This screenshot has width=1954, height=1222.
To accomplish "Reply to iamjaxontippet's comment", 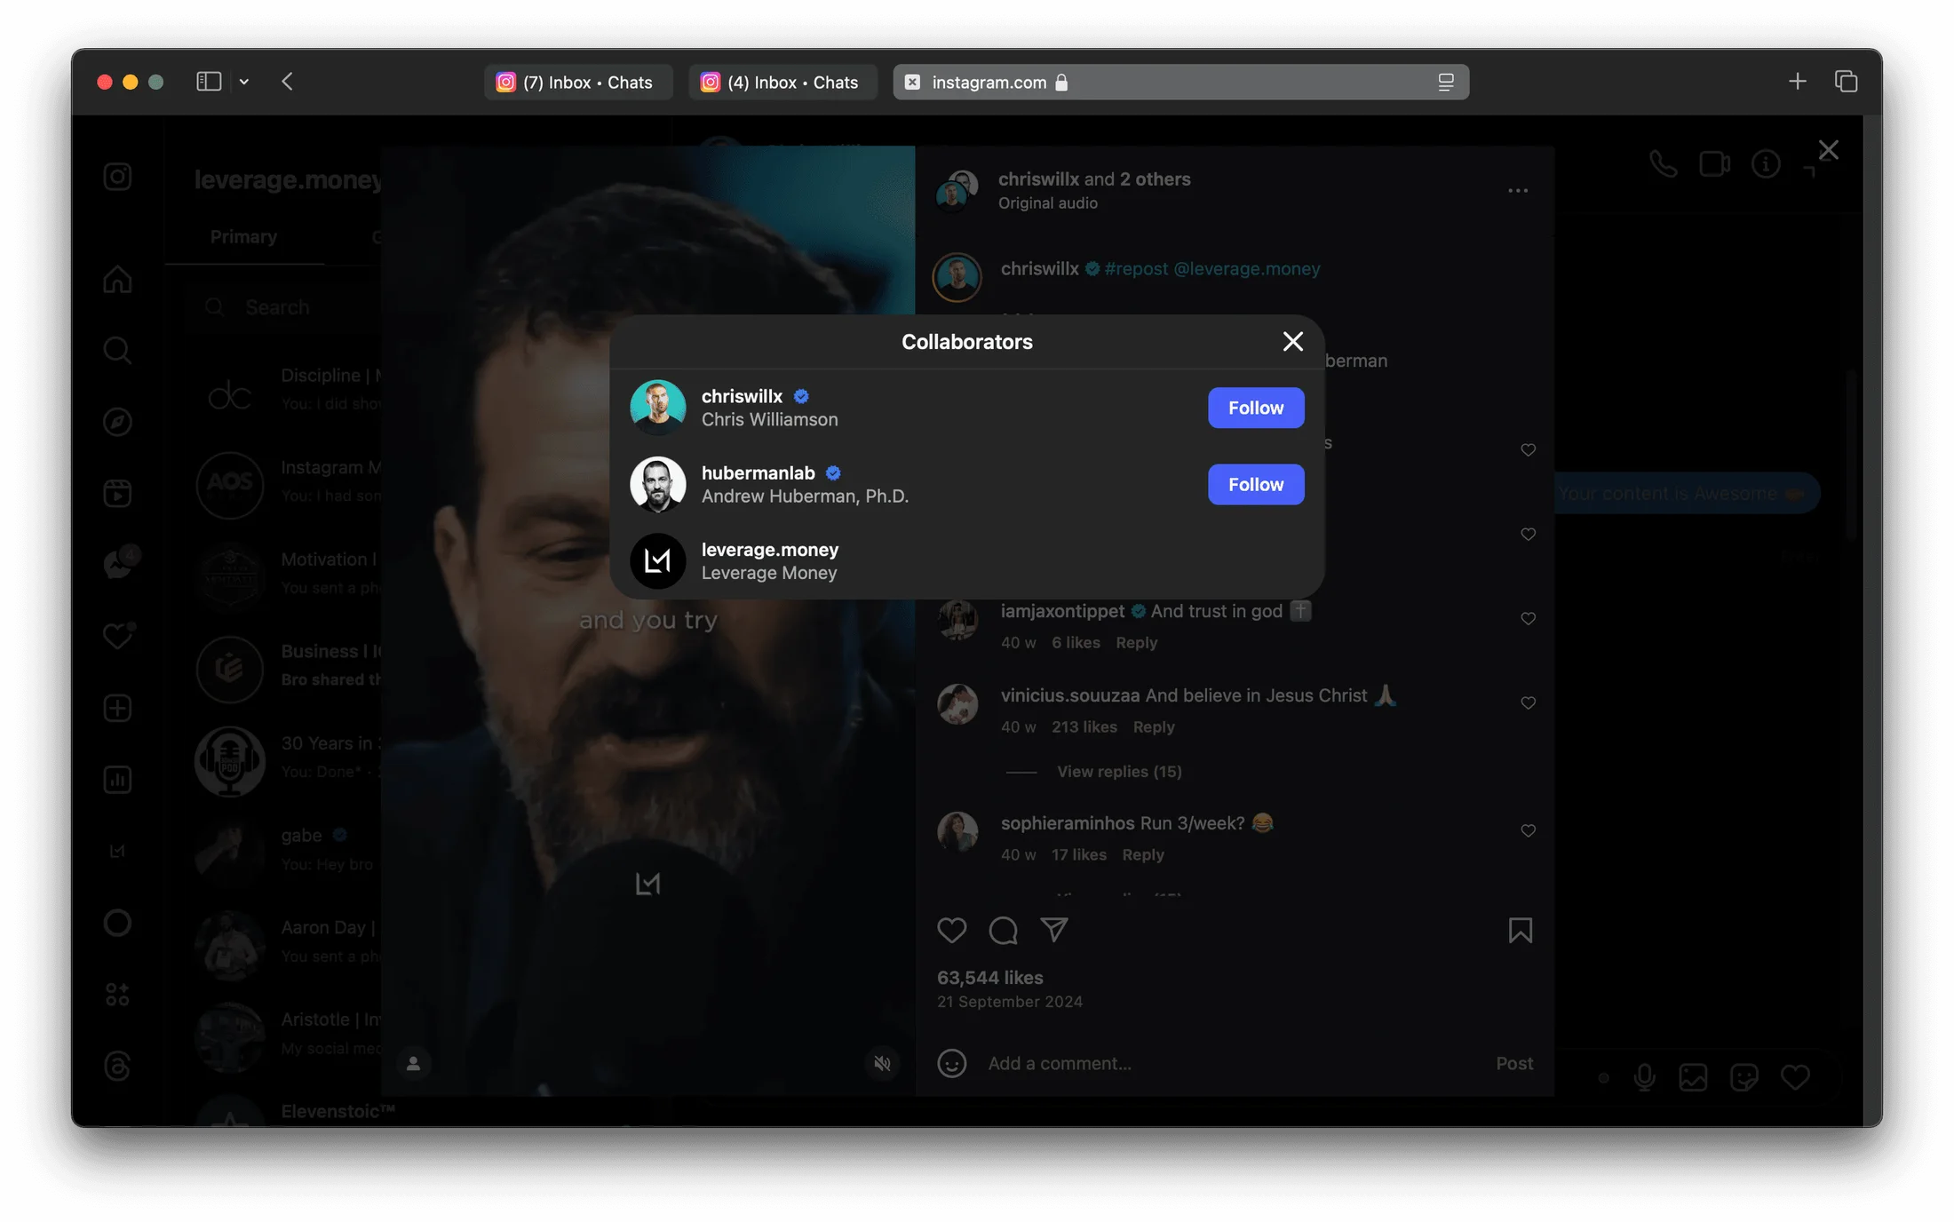I will click(1136, 642).
